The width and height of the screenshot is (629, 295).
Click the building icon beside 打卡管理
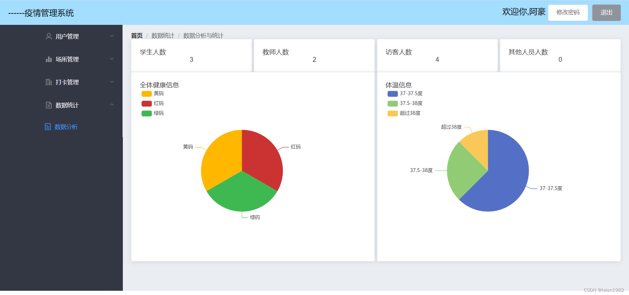(49, 82)
